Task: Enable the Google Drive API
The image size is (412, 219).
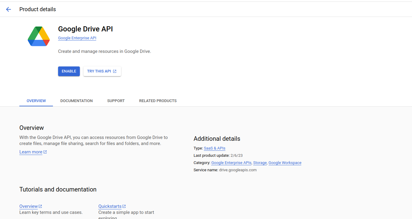Action: [x=69, y=71]
